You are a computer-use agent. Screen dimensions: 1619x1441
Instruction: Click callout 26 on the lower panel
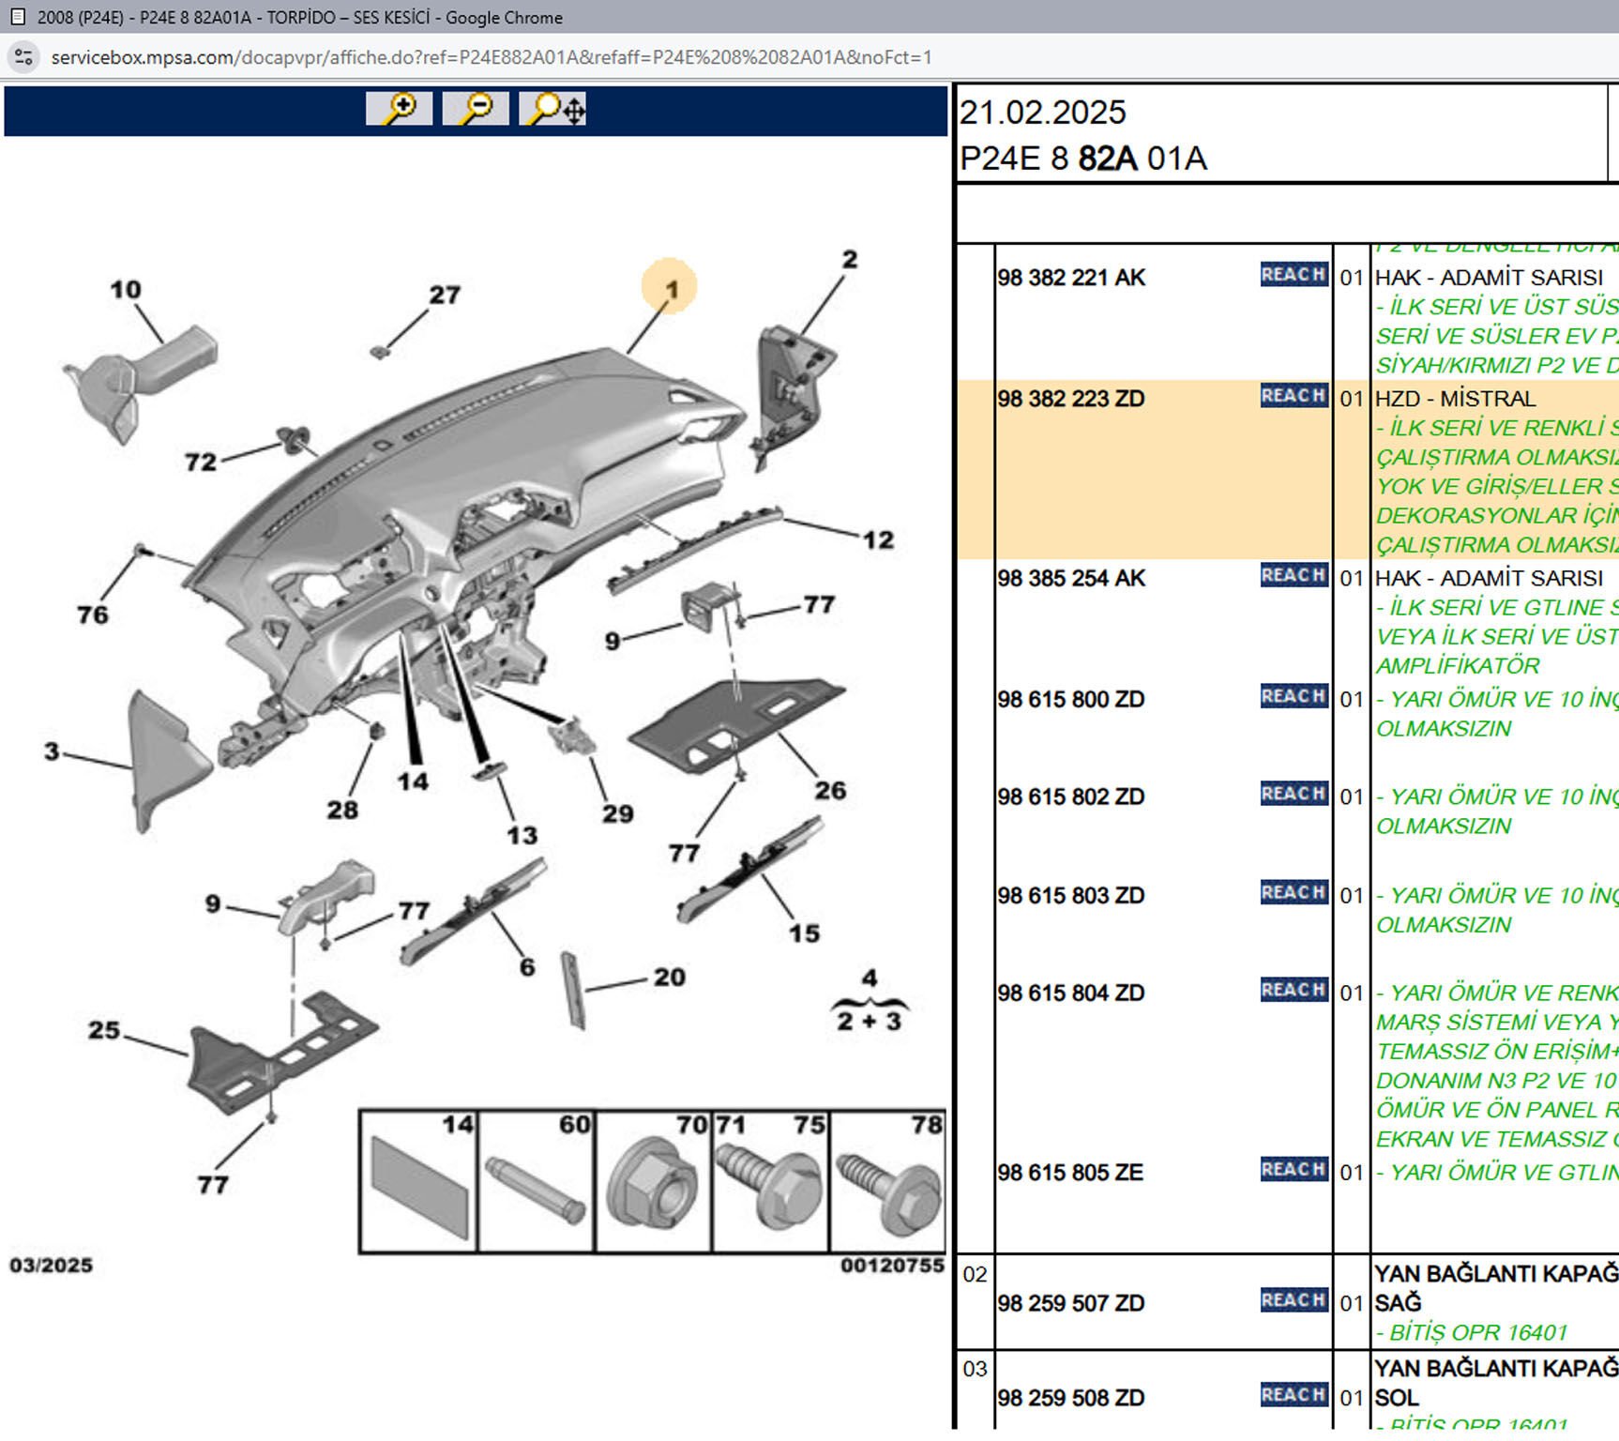tap(830, 791)
